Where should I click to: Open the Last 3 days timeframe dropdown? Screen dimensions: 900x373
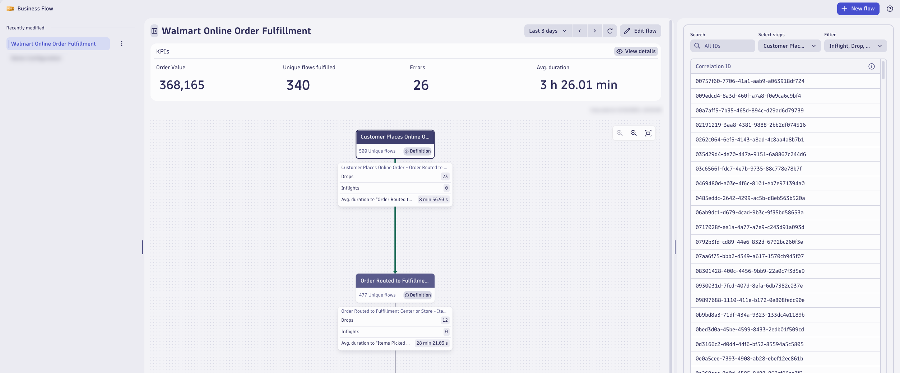(548, 31)
